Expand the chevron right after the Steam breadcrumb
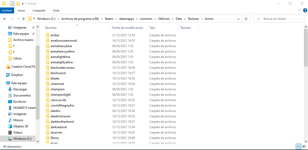 point(116,19)
